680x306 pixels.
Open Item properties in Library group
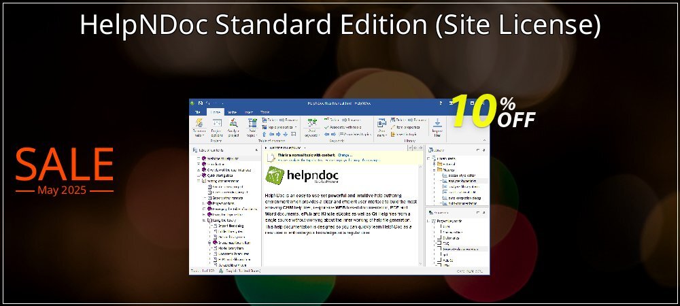click(405, 127)
